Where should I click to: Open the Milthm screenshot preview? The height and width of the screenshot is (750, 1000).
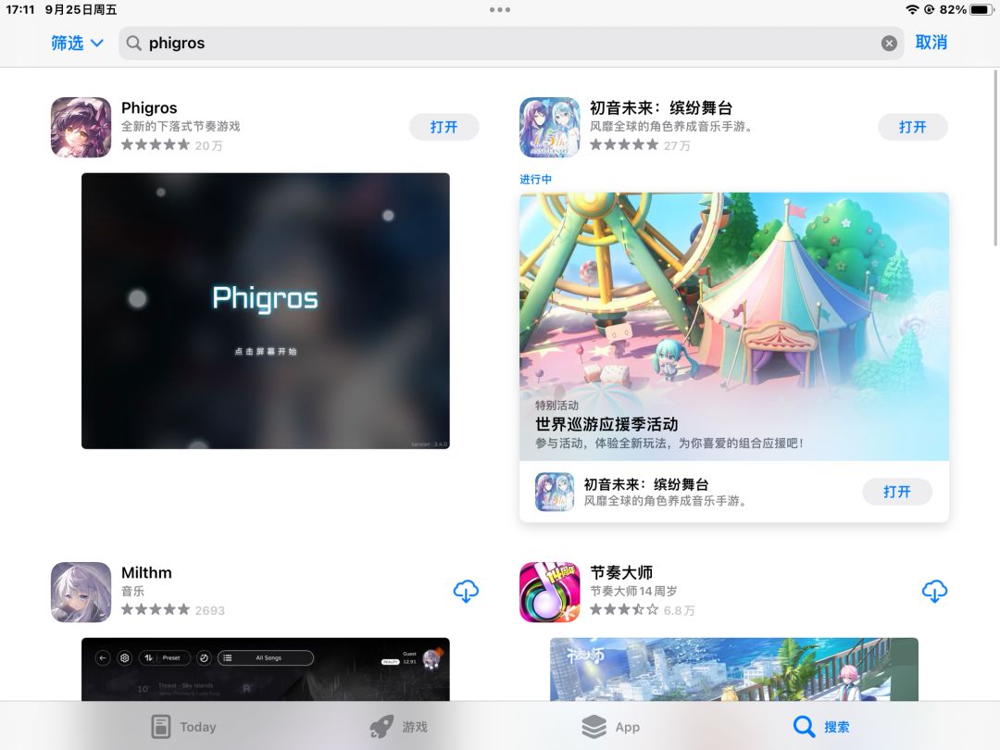coord(266,669)
